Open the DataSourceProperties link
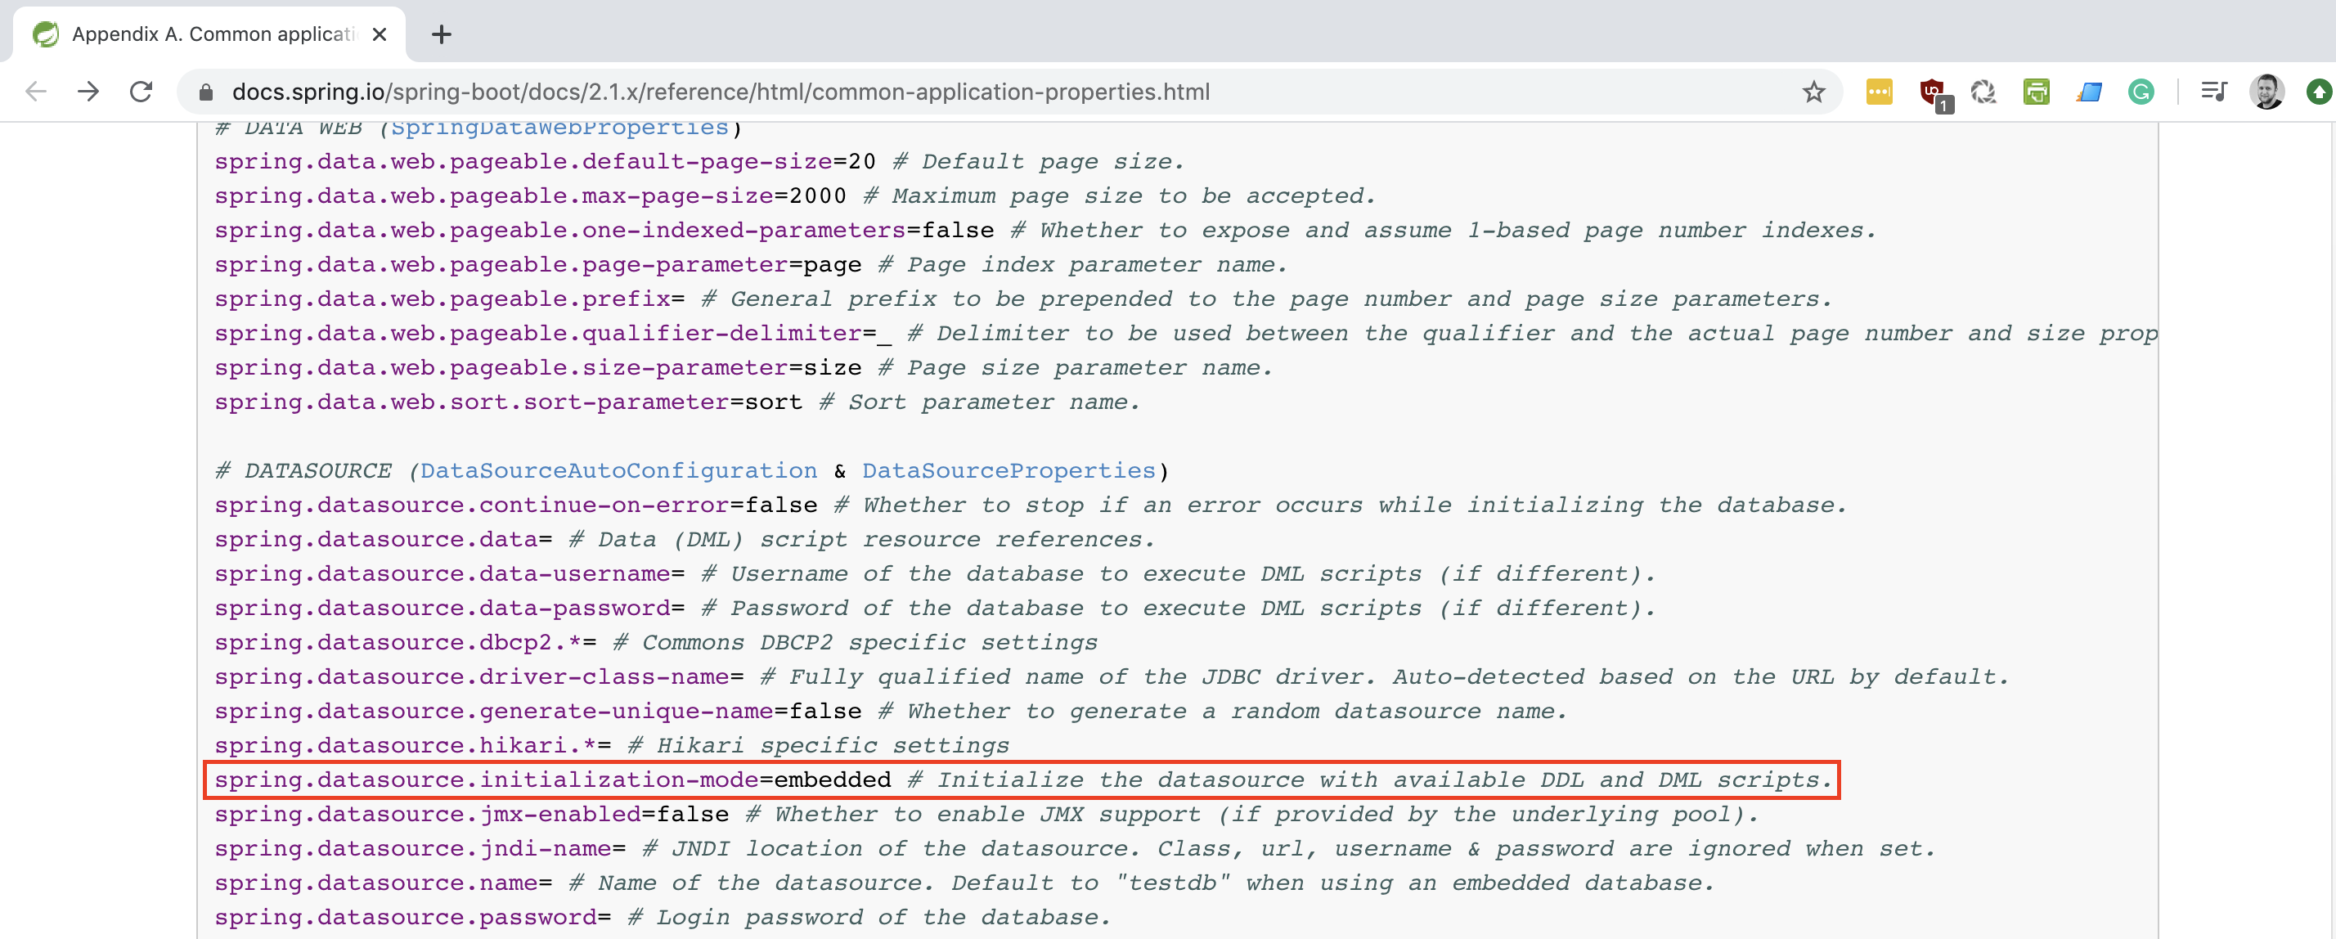 [x=1009, y=471]
